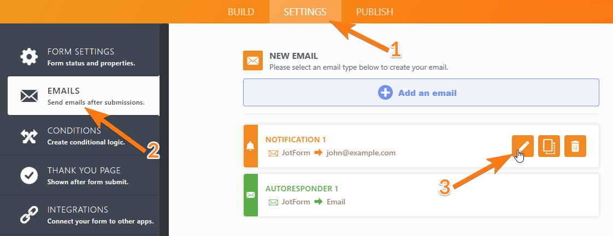The image size is (613, 236).
Task: Click the orange New Email envelope icon
Action: tap(254, 60)
